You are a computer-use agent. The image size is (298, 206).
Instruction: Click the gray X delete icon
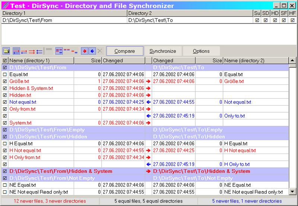[x=100, y=51]
